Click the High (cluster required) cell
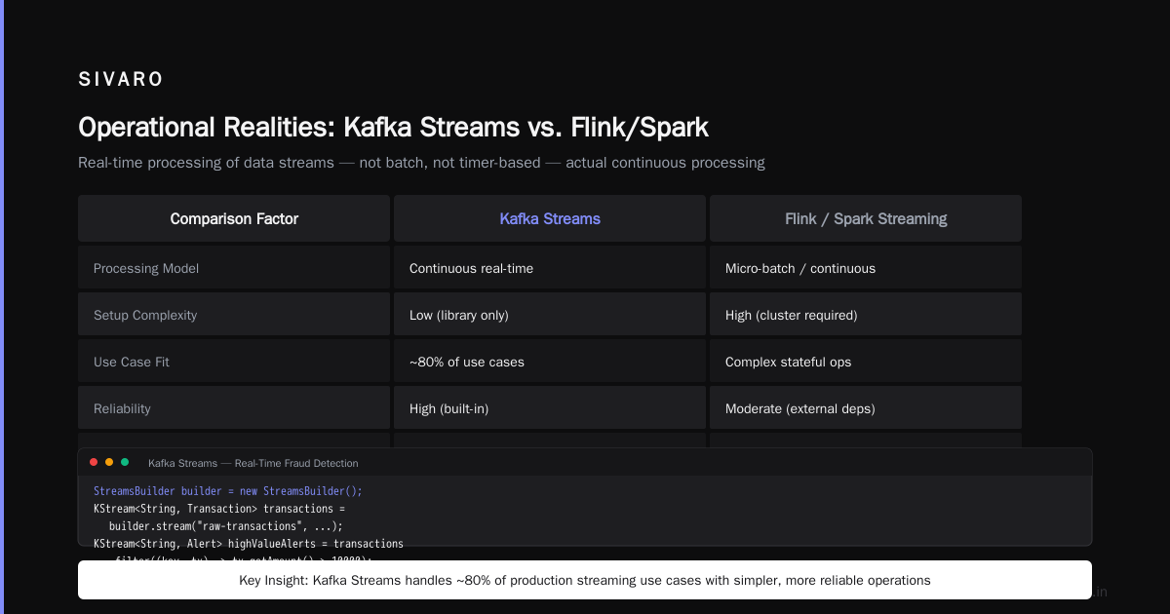The width and height of the screenshot is (1170, 614). pos(866,315)
